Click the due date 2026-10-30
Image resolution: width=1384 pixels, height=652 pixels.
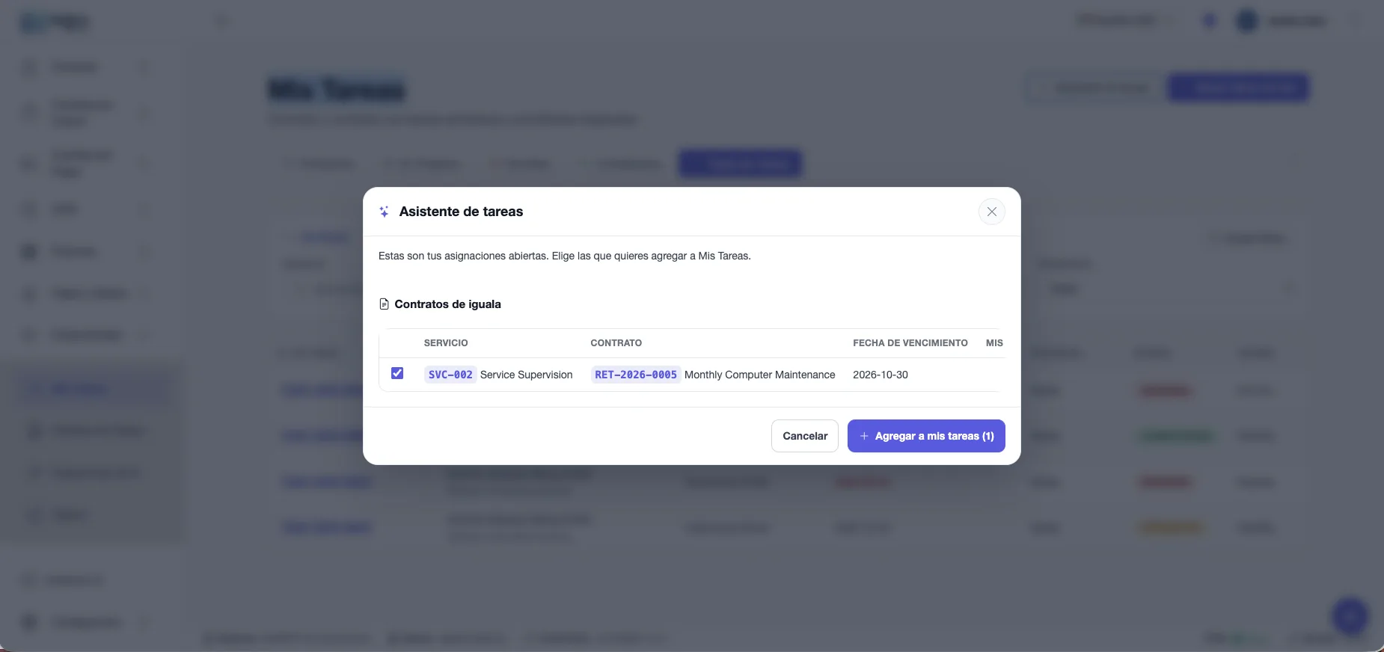coord(881,375)
